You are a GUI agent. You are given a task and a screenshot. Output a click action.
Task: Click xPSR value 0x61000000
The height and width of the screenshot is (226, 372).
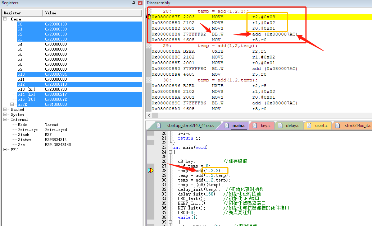pyautogui.click(x=56, y=104)
